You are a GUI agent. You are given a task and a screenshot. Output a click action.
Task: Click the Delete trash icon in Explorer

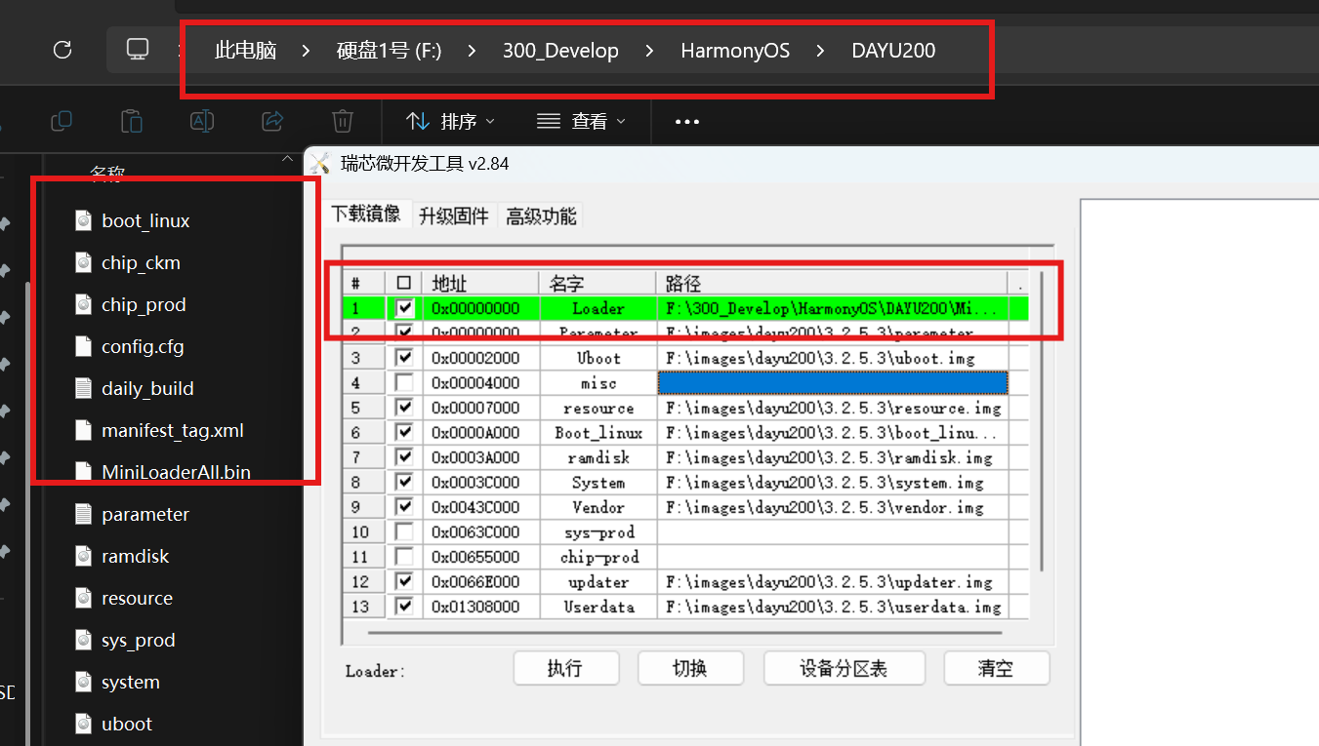click(342, 121)
